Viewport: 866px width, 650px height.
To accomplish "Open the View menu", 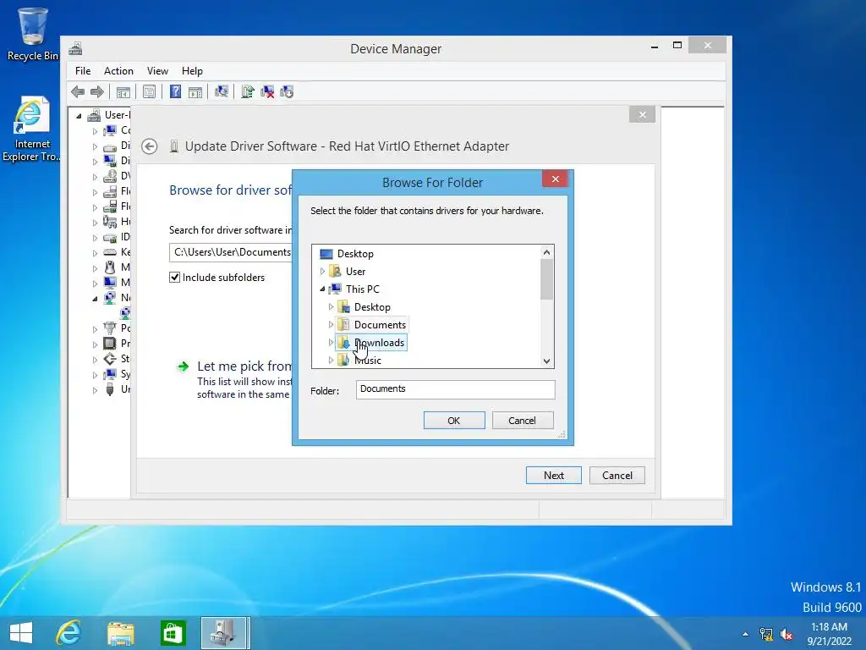I will tap(157, 71).
